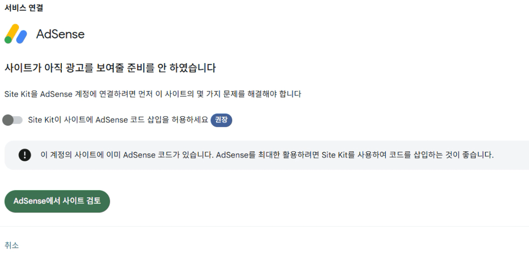529x260 pixels.
Task: Click the green dot in AdSense logo
Action: pyautogui.click(x=9, y=40)
